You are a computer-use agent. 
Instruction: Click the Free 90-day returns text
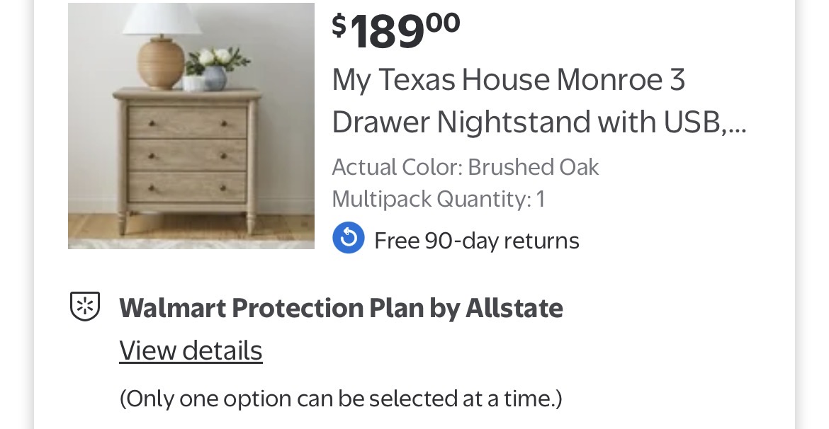point(476,241)
